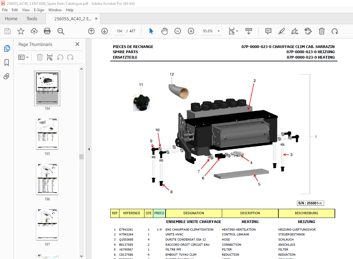353x259 pixels.
Task: Open the Help menu
Action: tap(70, 10)
